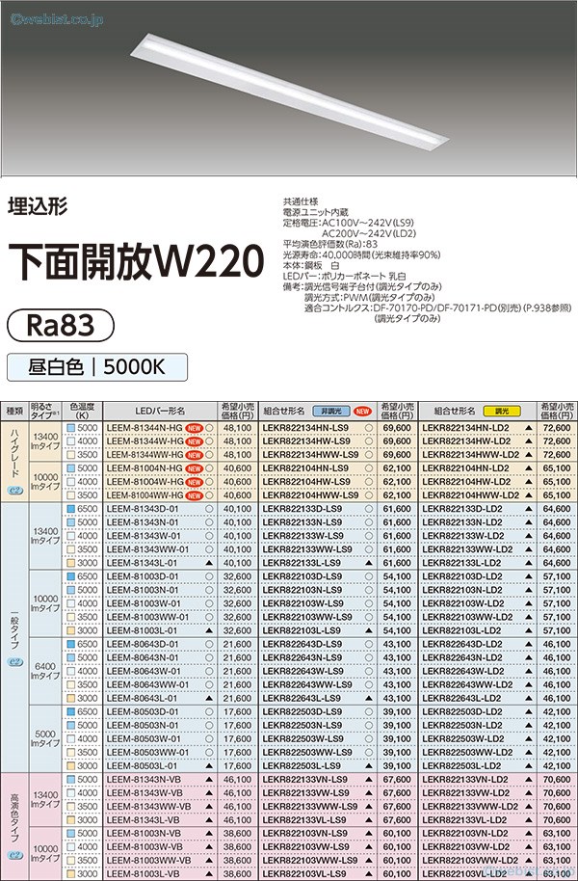Click the triangle mark beside LEKR822503L-LS9
The width and height of the screenshot is (578, 881).
click(369, 766)
